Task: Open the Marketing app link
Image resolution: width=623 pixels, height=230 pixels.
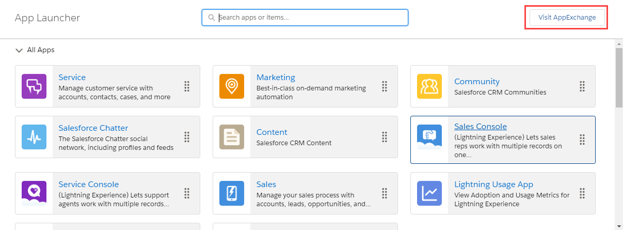Action: click(x=276, y=78)
